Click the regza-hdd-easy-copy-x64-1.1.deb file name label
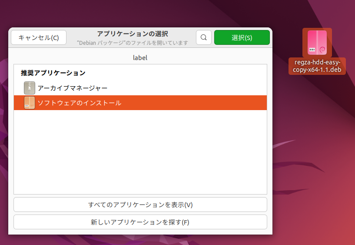Viewport: 355px width, 245px height. tap(317, 66)
